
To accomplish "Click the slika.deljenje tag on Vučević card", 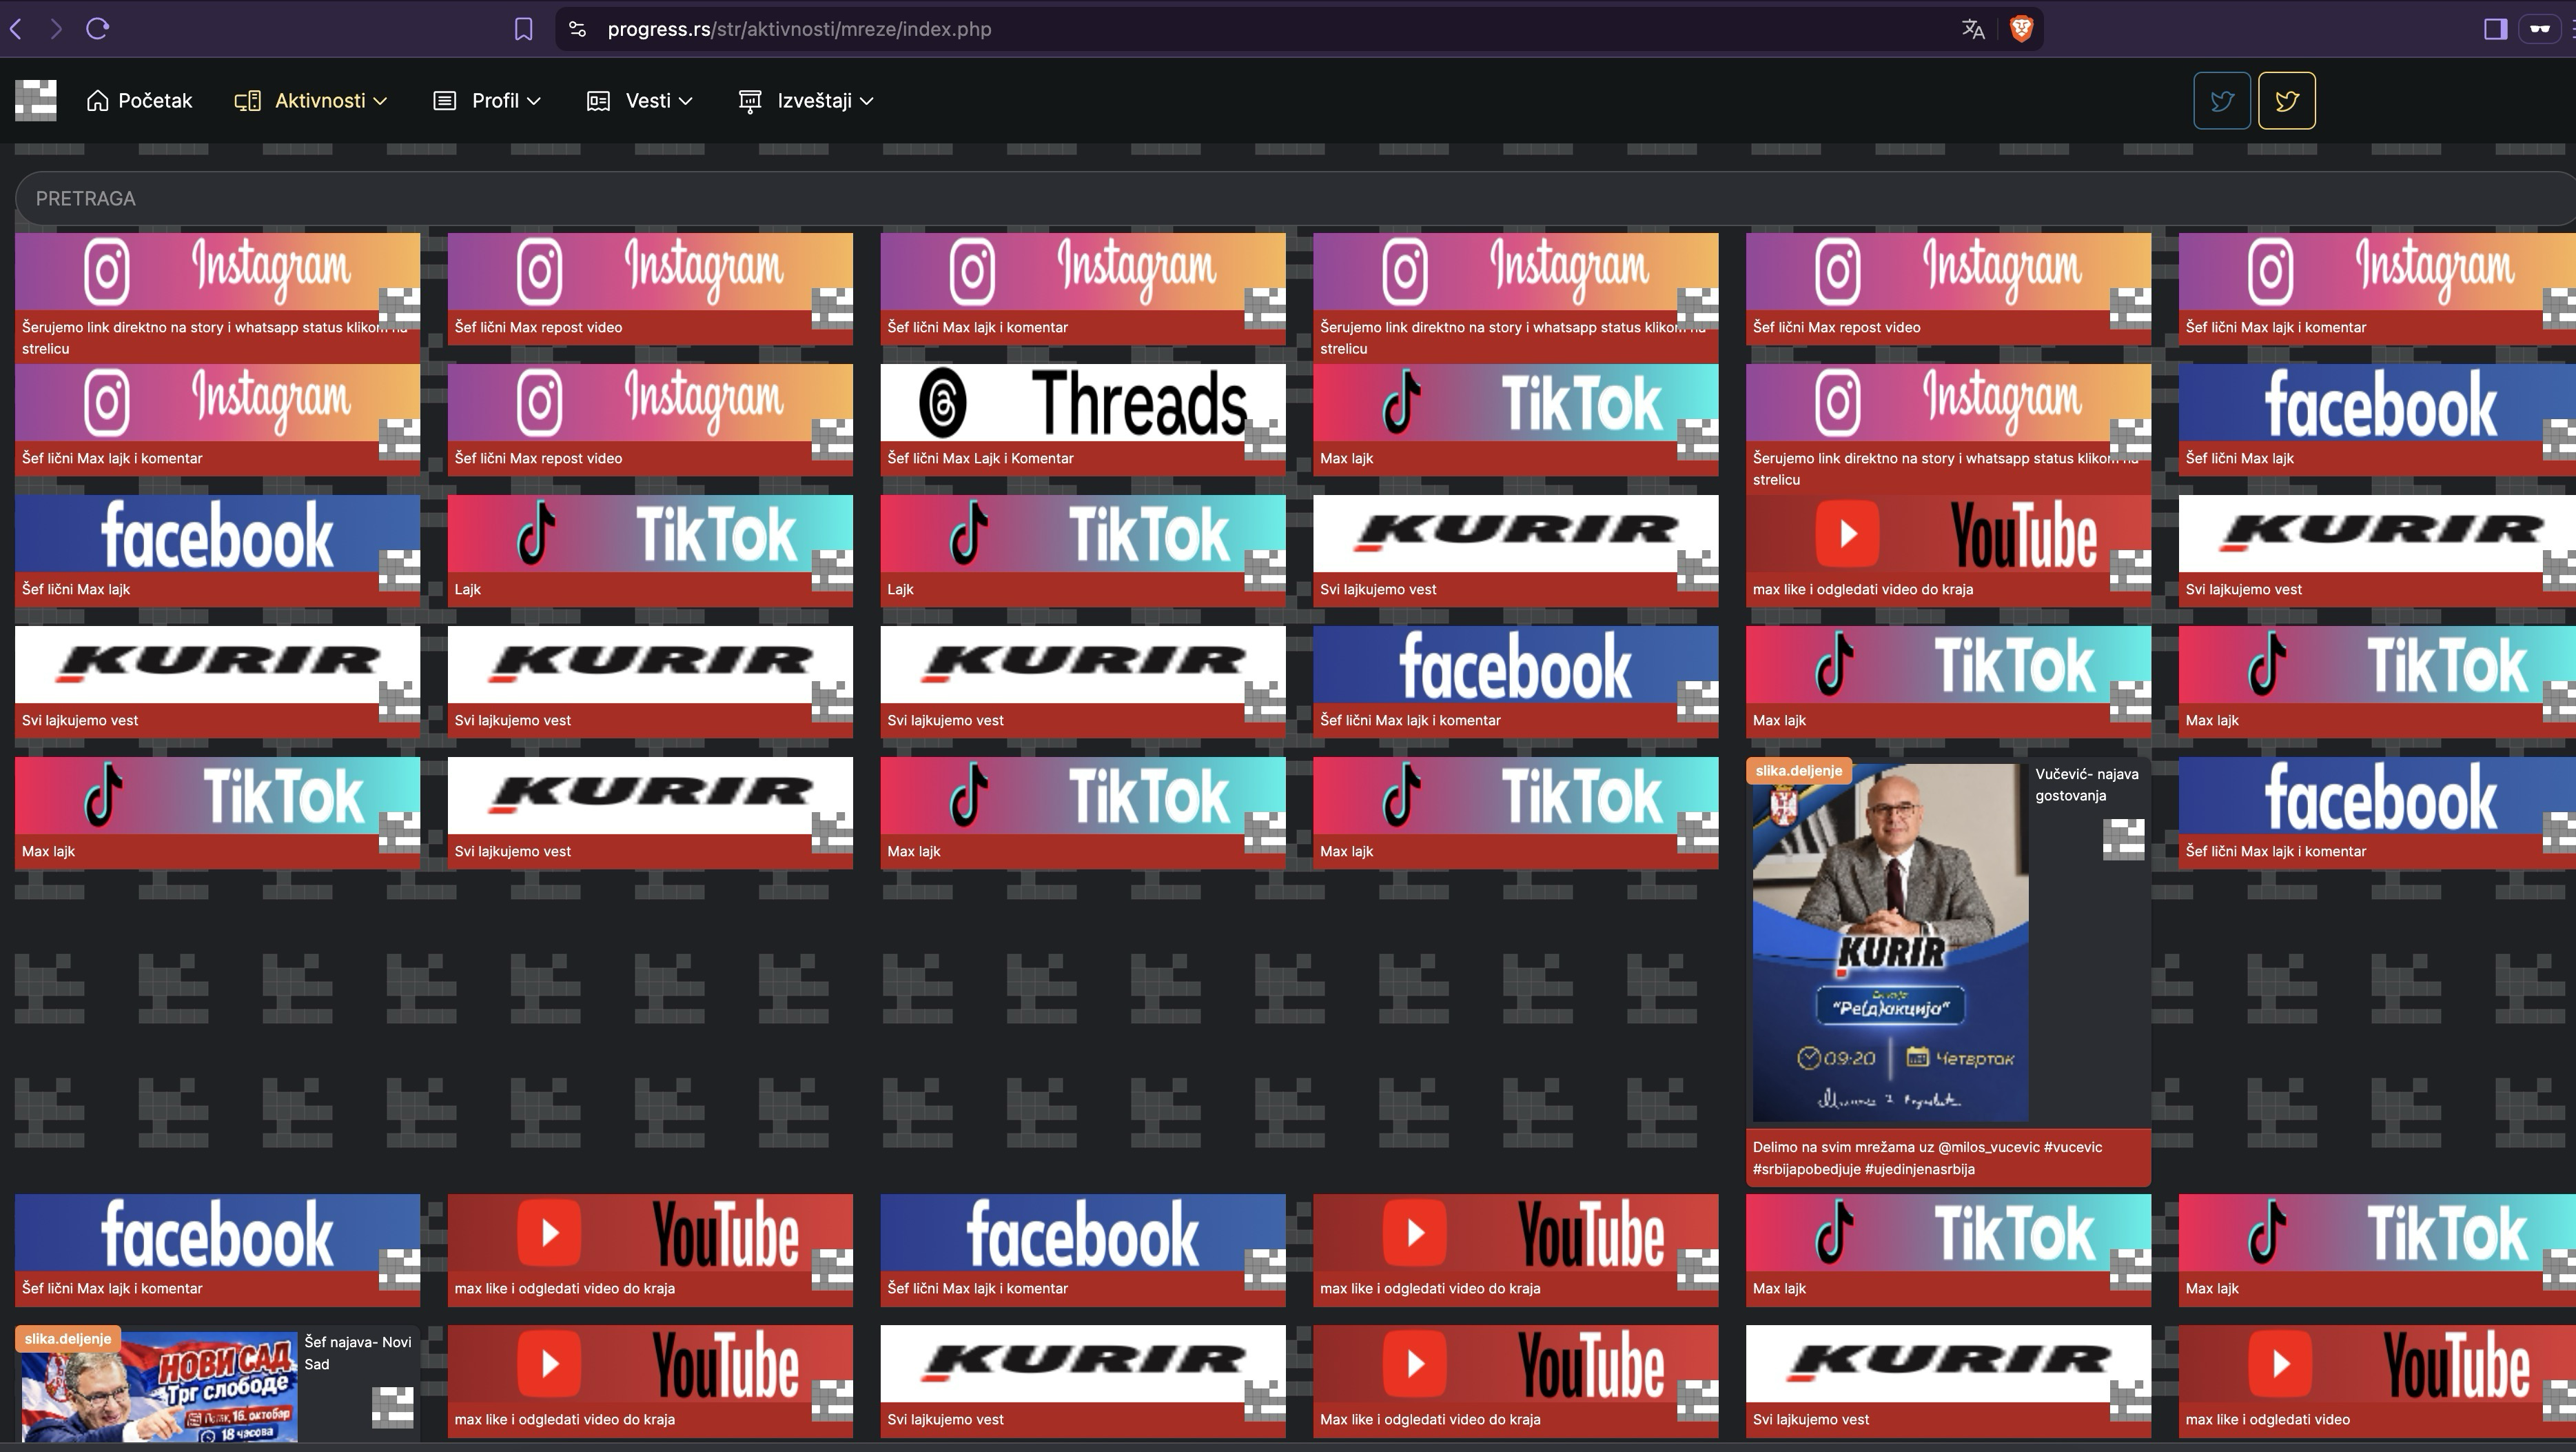I will [x=1798, y=771].
